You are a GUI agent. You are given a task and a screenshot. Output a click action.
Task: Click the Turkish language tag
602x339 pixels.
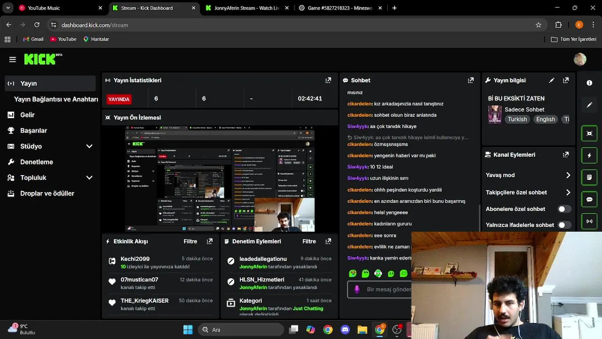tap(517, 120)
